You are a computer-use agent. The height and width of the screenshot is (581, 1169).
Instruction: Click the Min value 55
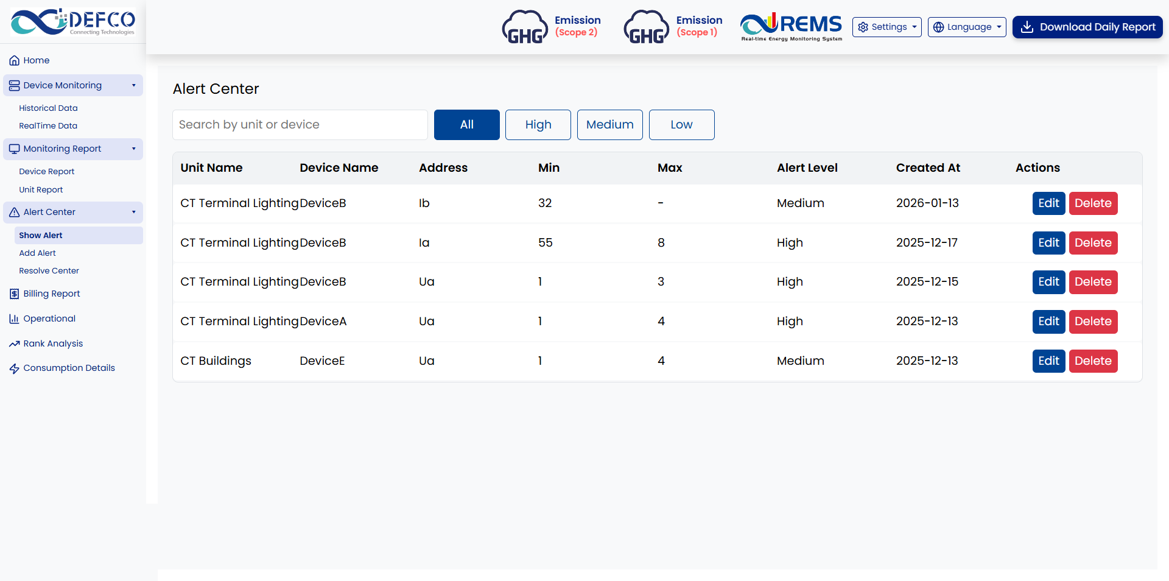546,243
